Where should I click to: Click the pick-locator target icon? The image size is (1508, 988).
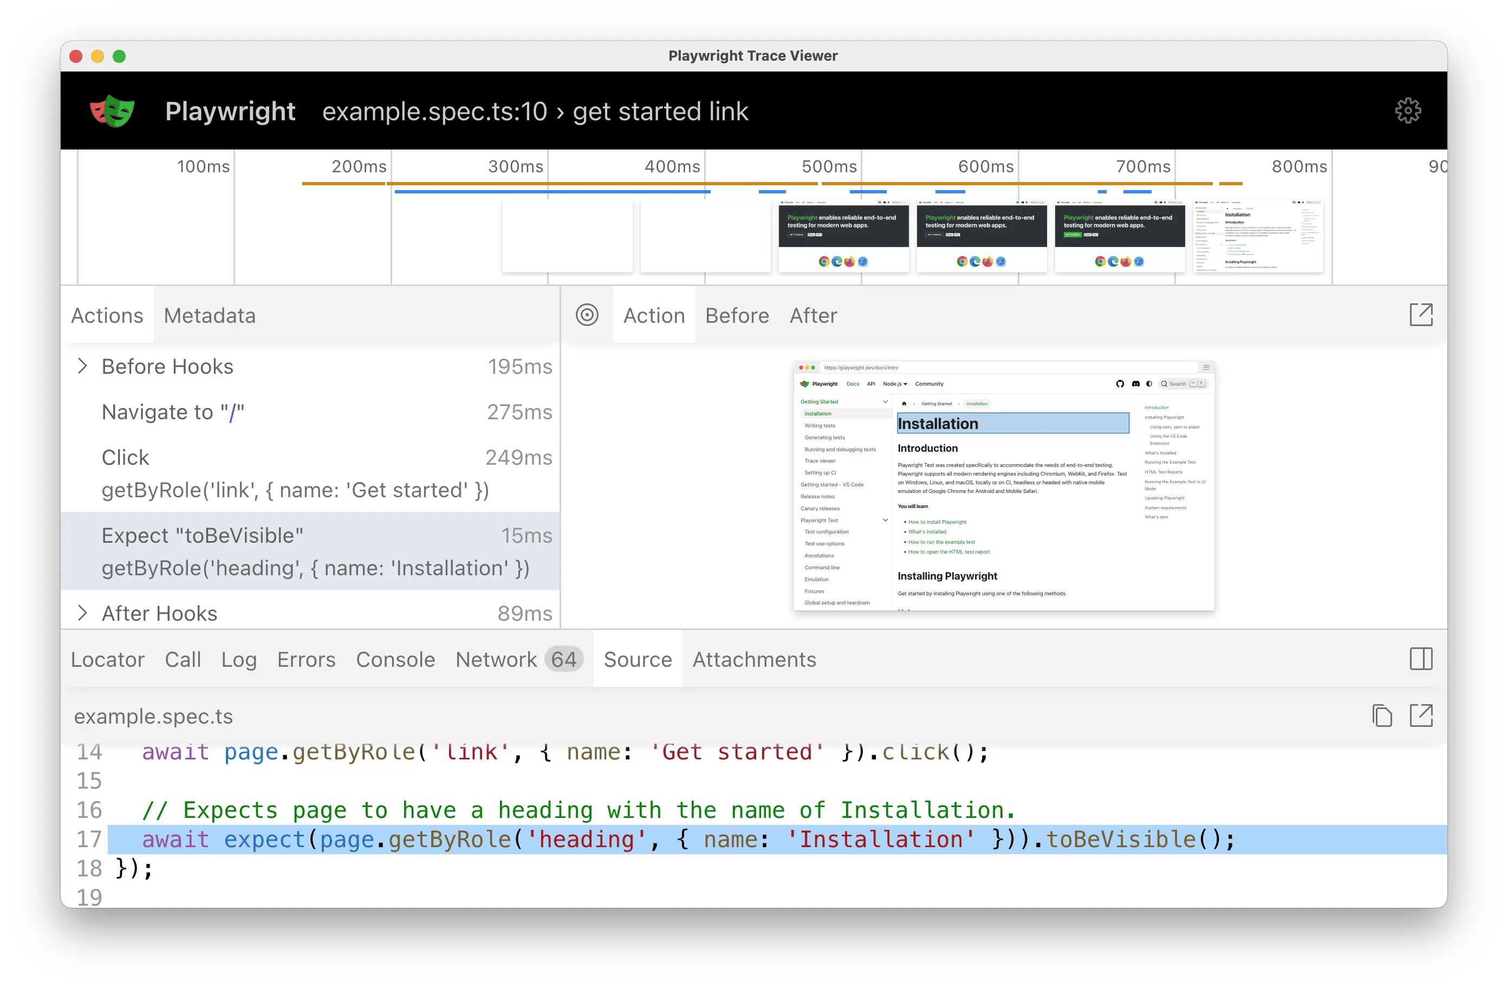[587, 315]
